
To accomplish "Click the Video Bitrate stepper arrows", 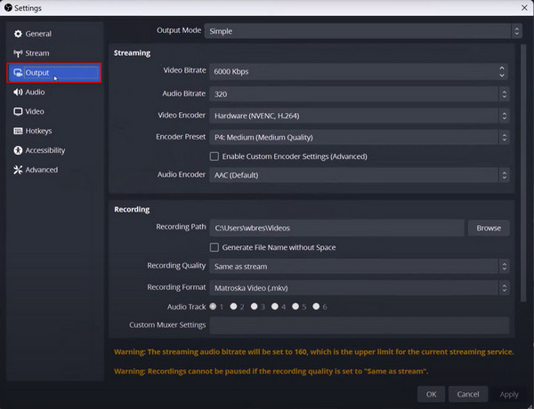I will [504, 71].
